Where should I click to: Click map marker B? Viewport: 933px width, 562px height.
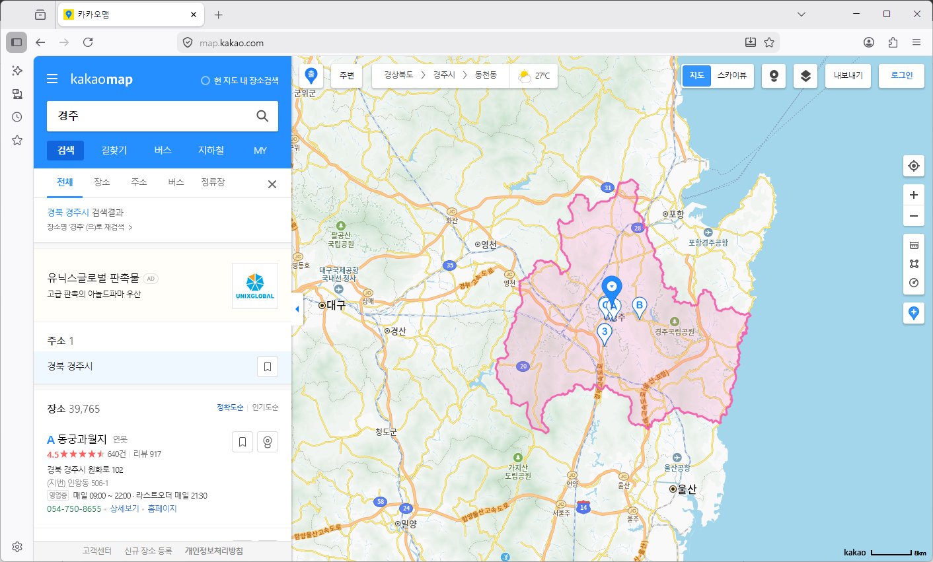tap(639, 308)
